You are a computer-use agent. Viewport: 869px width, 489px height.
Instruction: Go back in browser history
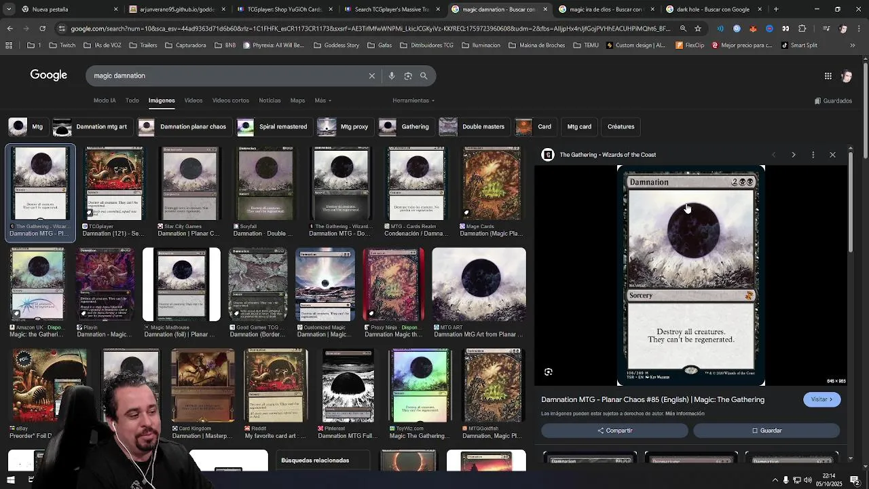click(x=10, y=29)
